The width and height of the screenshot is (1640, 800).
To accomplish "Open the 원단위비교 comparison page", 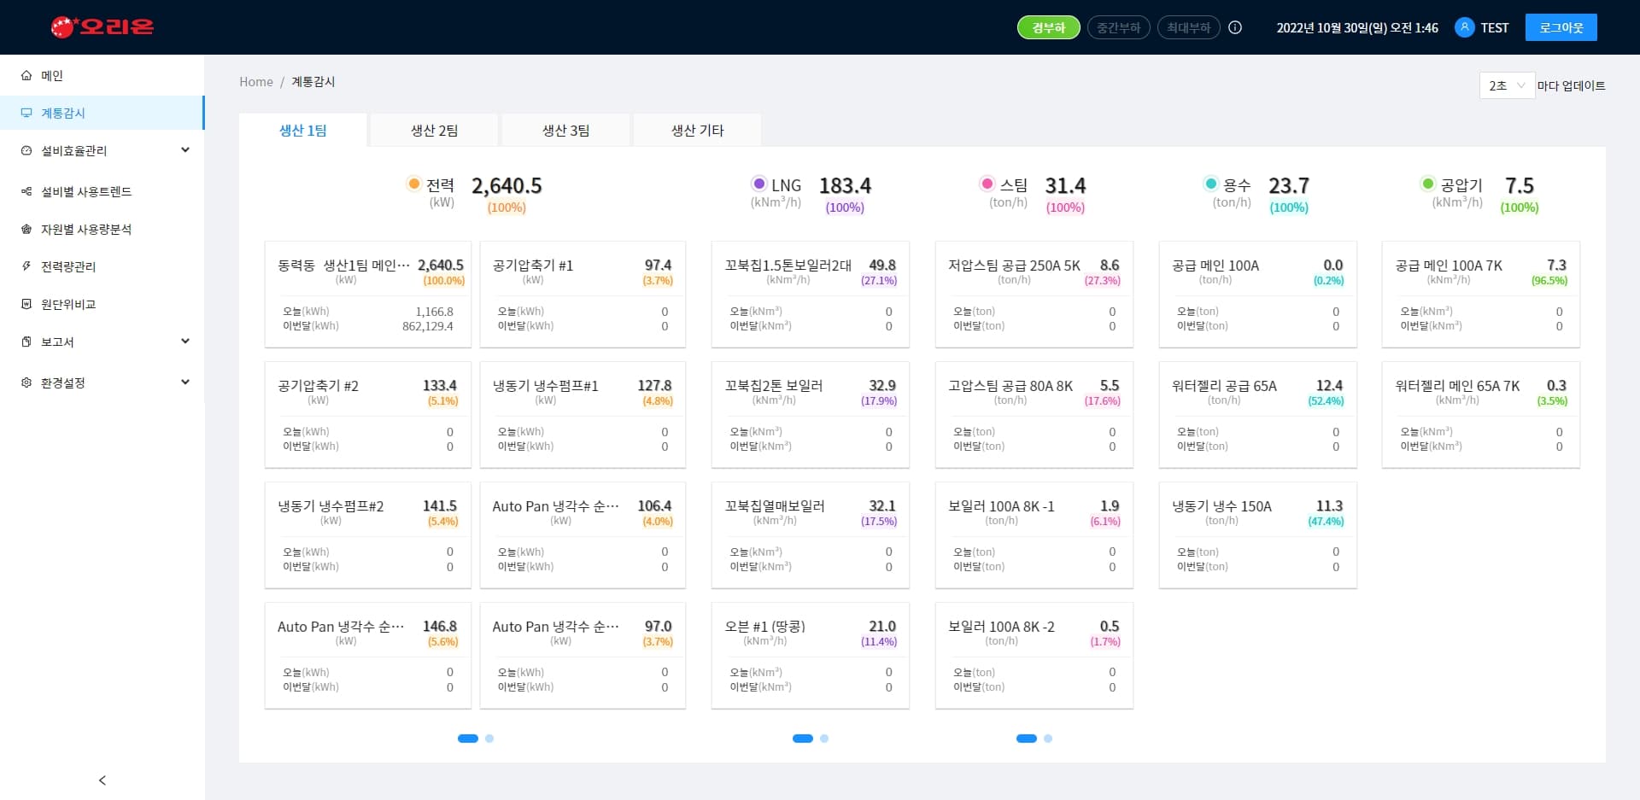I will pyautogui.click(x=67, y=304).
